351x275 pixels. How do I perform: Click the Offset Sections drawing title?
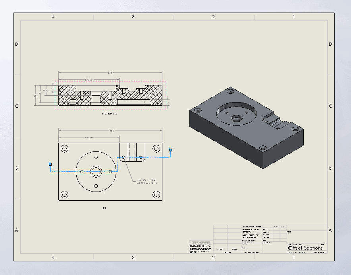(306, 248)
